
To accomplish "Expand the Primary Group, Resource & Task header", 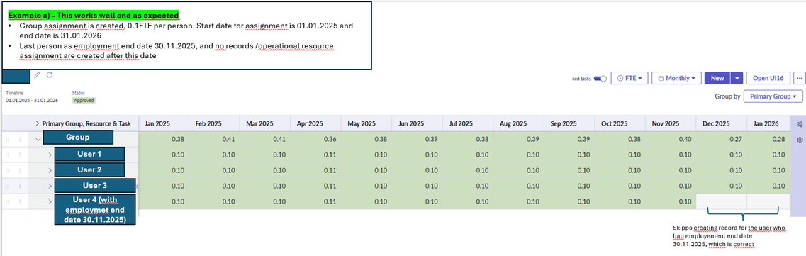I will [37, 124].
